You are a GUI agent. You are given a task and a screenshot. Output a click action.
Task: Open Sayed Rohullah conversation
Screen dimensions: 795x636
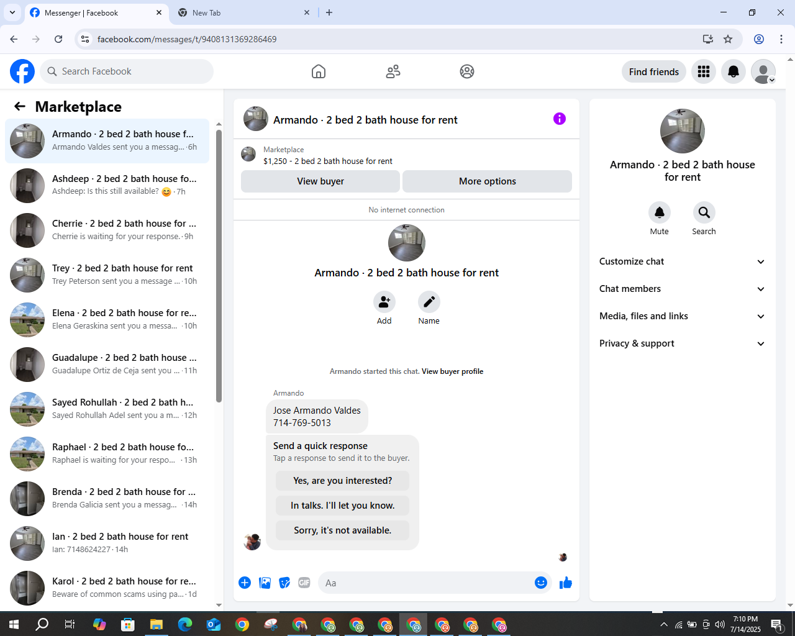(x=107, y=409)
